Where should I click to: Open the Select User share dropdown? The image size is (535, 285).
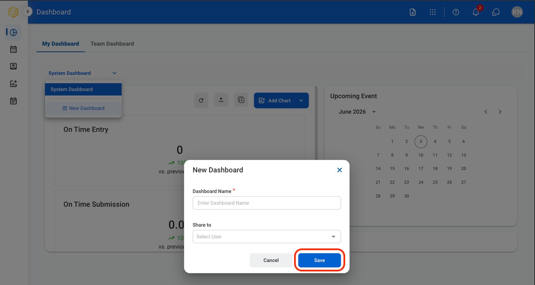click(267, 237)
